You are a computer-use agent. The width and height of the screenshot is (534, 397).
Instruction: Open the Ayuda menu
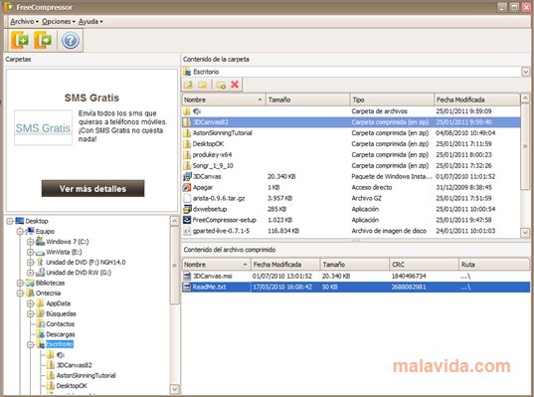pos(90,22)
